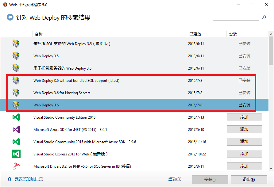This screenshot has height=187, width=274.
Task: Select Microsoft Drivers 3.2 for PHP name
Action: tap(82, 166)
